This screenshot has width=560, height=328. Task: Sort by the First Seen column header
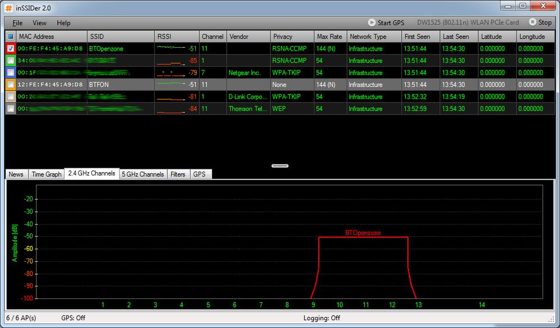coord(421,36)
